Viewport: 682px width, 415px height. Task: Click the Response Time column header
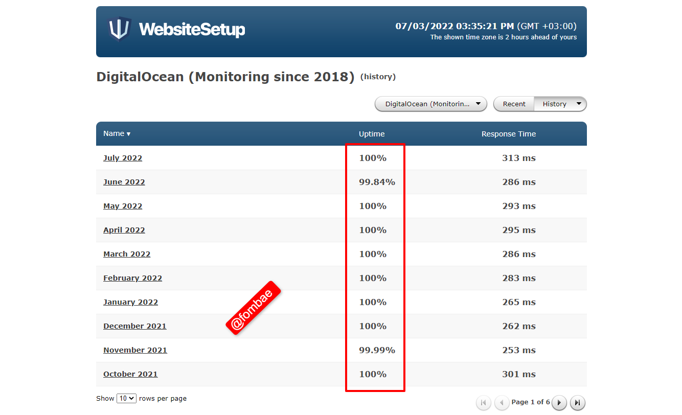pos(509,134)
